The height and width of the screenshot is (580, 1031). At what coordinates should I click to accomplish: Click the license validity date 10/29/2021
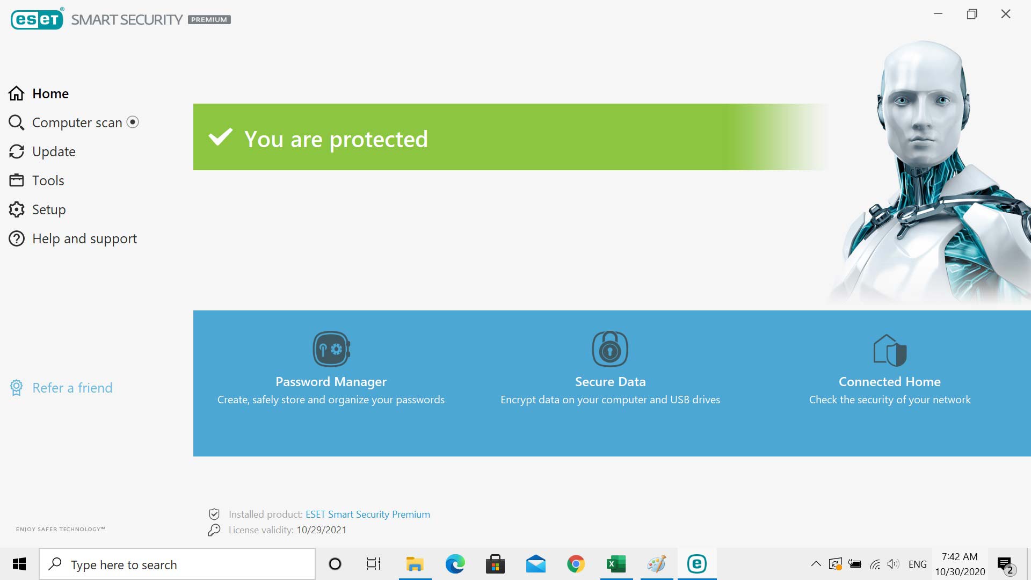(321, 530)
